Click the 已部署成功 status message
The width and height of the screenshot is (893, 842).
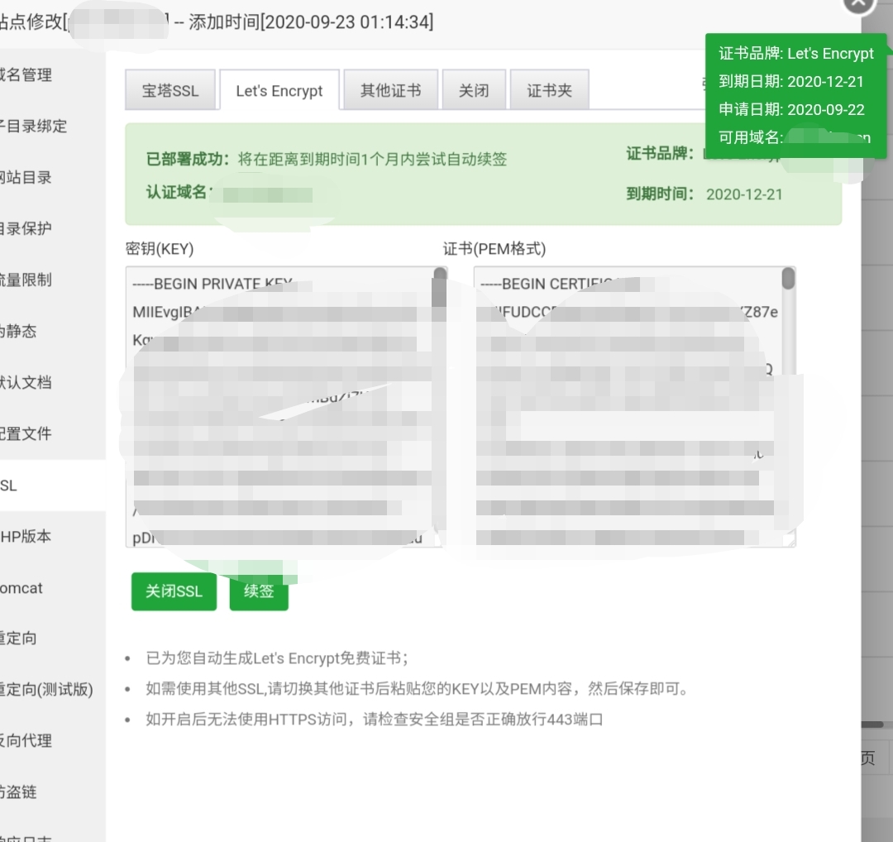point(327,159)
